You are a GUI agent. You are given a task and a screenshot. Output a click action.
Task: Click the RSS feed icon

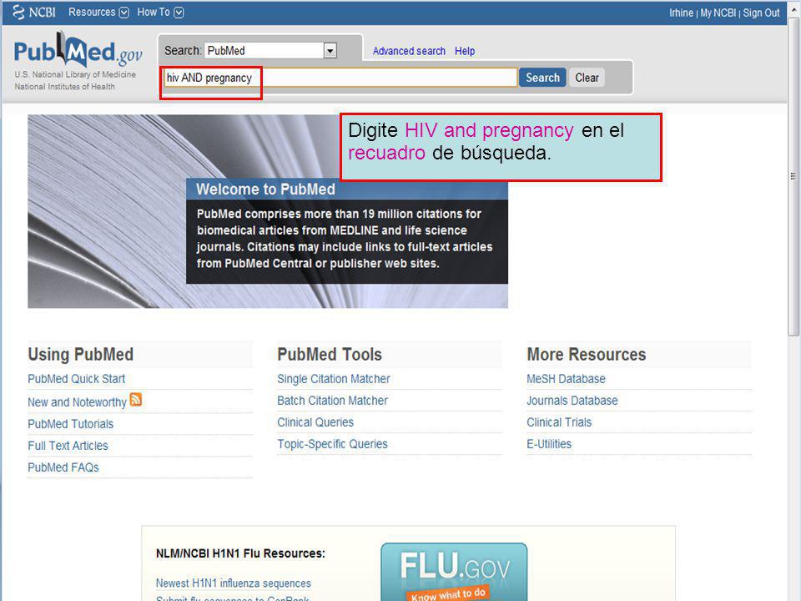coord(136,399)
